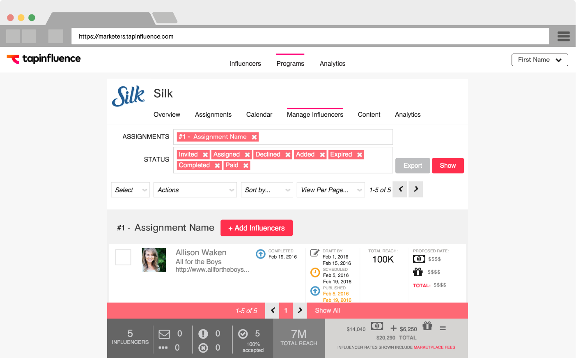Click the Draft By edit icon
Image resolution: width=576 pixels, height=358 pixels.
click(x=315, y=253)
